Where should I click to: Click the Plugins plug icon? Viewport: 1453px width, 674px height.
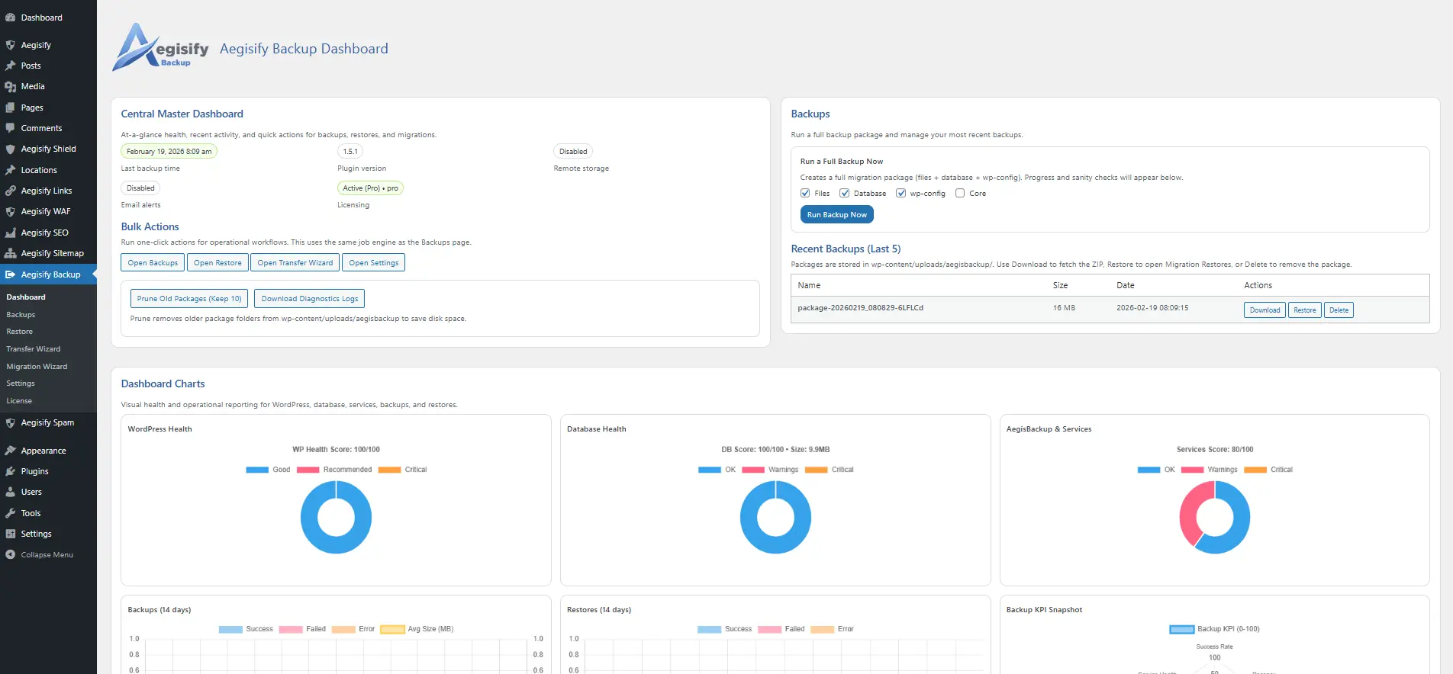point(11,471)
